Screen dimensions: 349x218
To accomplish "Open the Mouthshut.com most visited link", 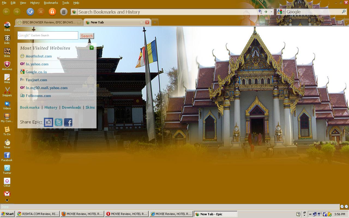I will tap(38, 56).
